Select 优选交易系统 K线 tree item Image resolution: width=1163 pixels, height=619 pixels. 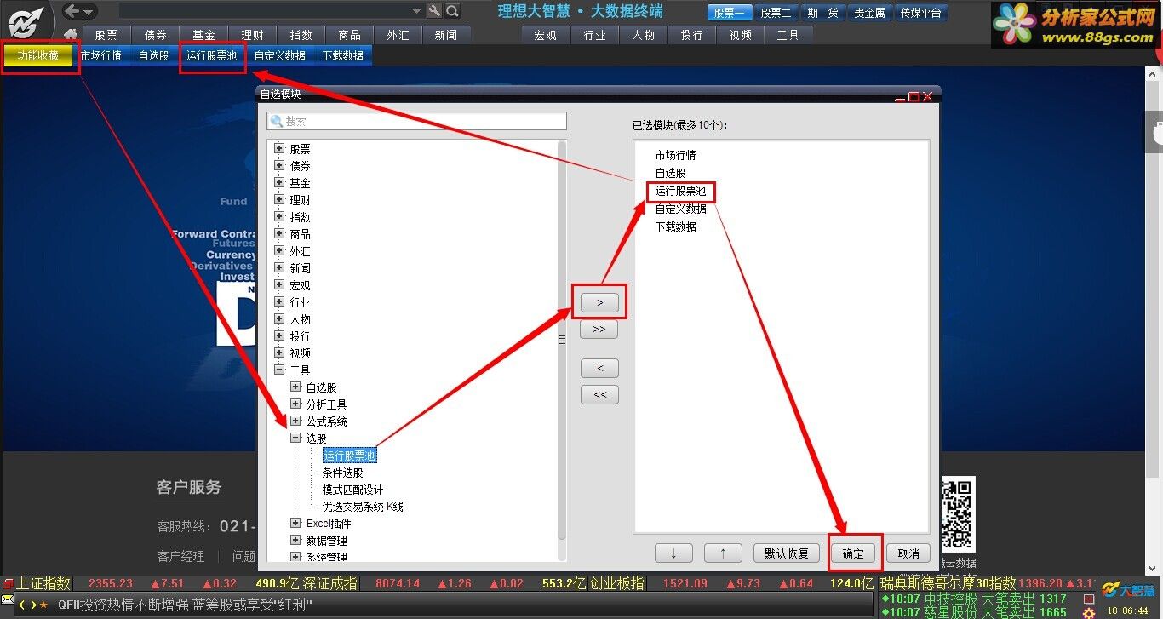[363, 507]
